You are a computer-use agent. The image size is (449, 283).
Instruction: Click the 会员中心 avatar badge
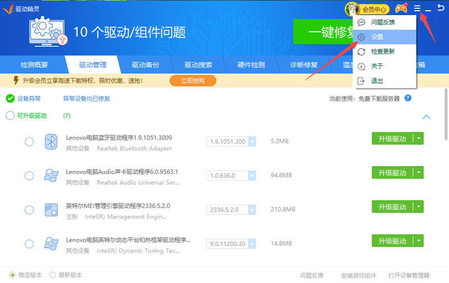[x=368, y=9]
